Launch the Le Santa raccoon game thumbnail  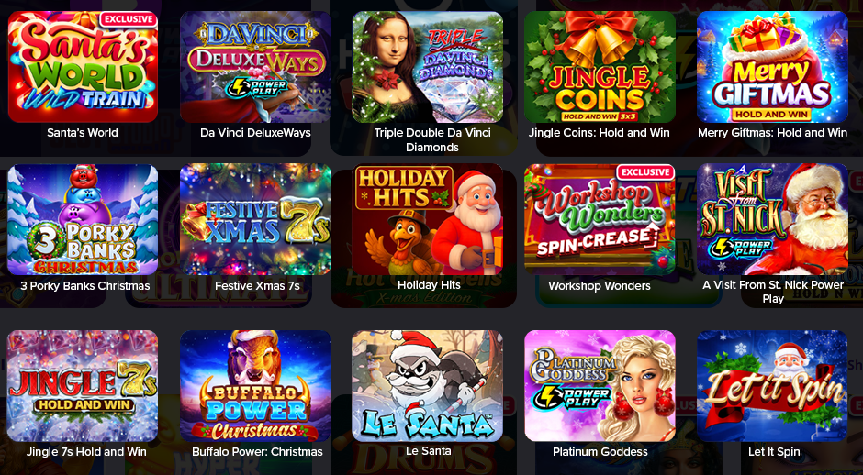click(x=428, y=386)
